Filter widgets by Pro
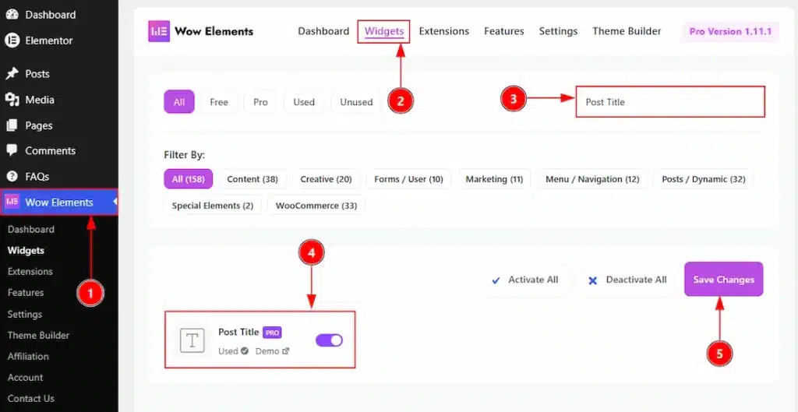 tap(260, 102)
